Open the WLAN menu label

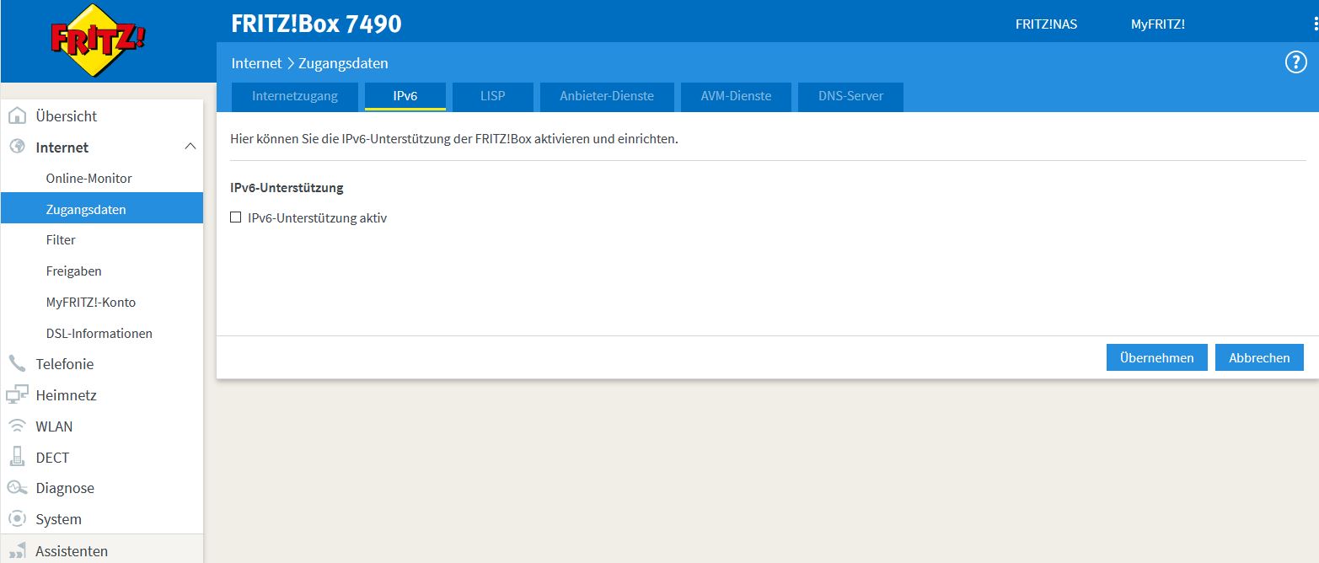54,426
